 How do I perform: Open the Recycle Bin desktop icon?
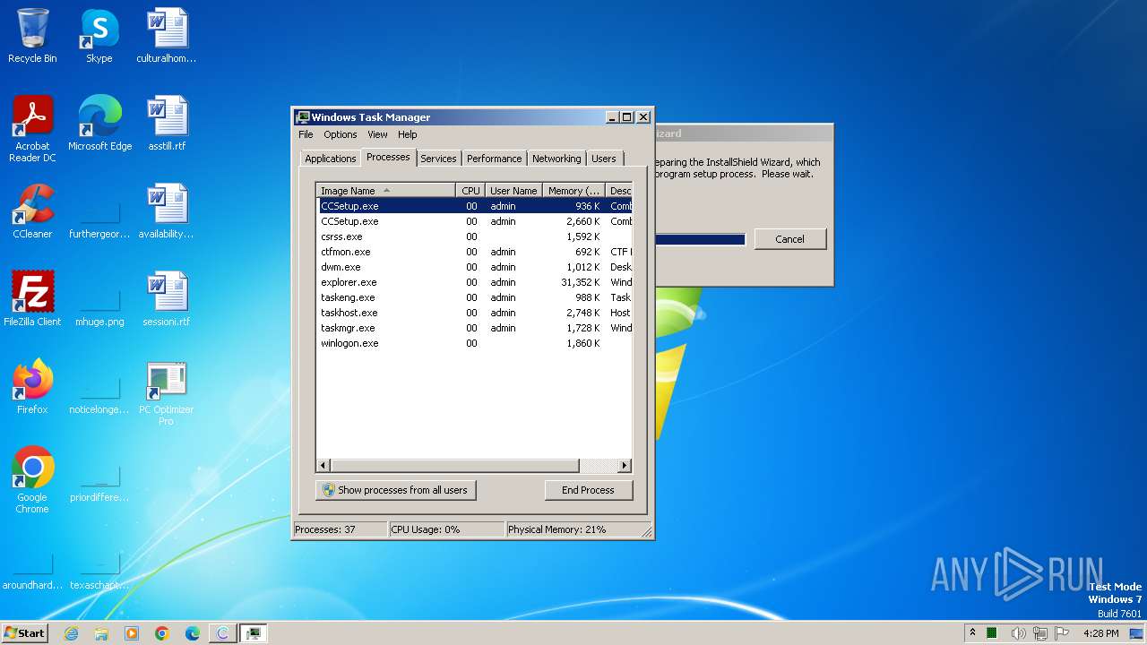[x=32, y=36]
